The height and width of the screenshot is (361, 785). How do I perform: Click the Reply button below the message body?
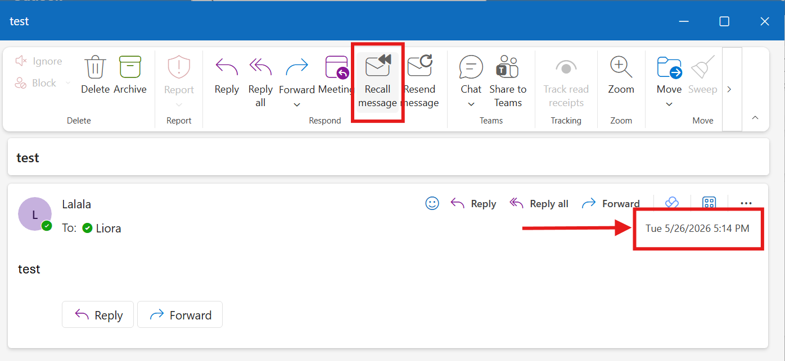coord(98,314)
